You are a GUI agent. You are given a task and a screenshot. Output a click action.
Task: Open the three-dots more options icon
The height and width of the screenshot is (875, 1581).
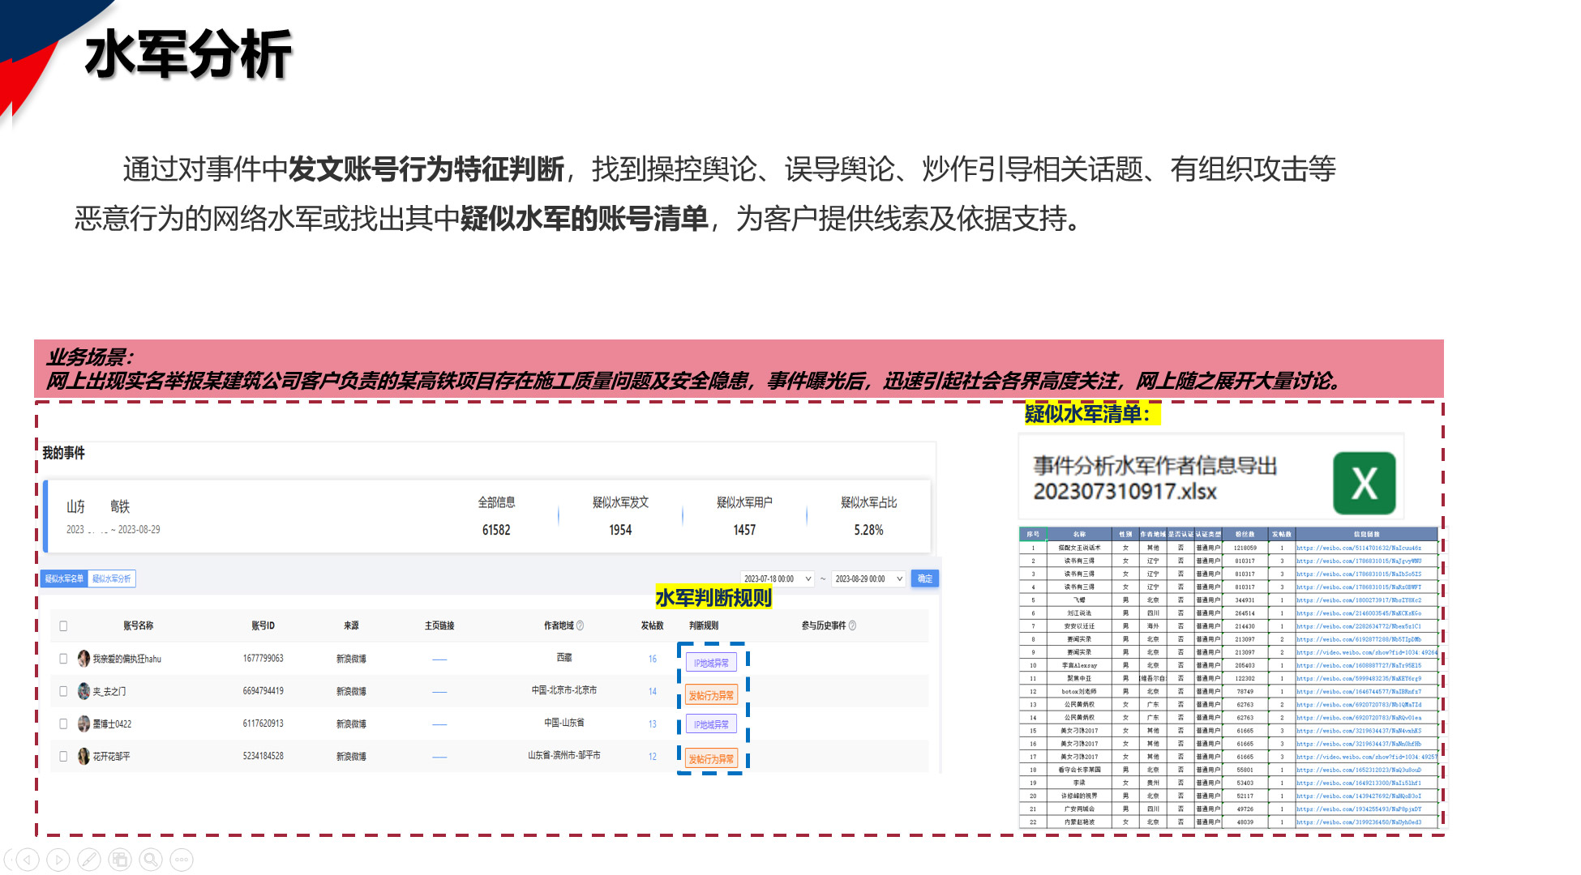tap(182, 859)
